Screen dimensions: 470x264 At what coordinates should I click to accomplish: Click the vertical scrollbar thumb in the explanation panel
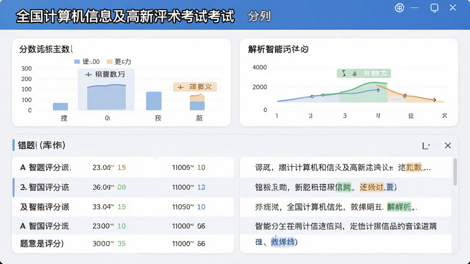coord(455,172)
